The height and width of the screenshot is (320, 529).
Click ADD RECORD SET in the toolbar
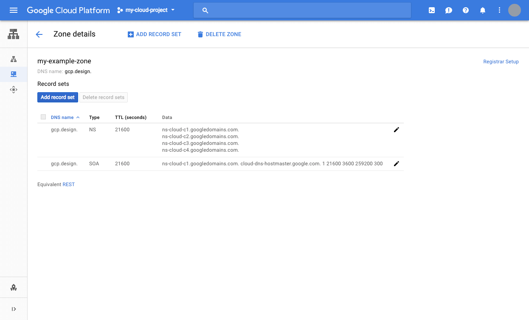click(x=155, y=34)
